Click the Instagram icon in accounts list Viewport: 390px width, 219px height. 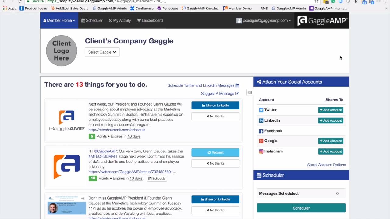(261, 151)
